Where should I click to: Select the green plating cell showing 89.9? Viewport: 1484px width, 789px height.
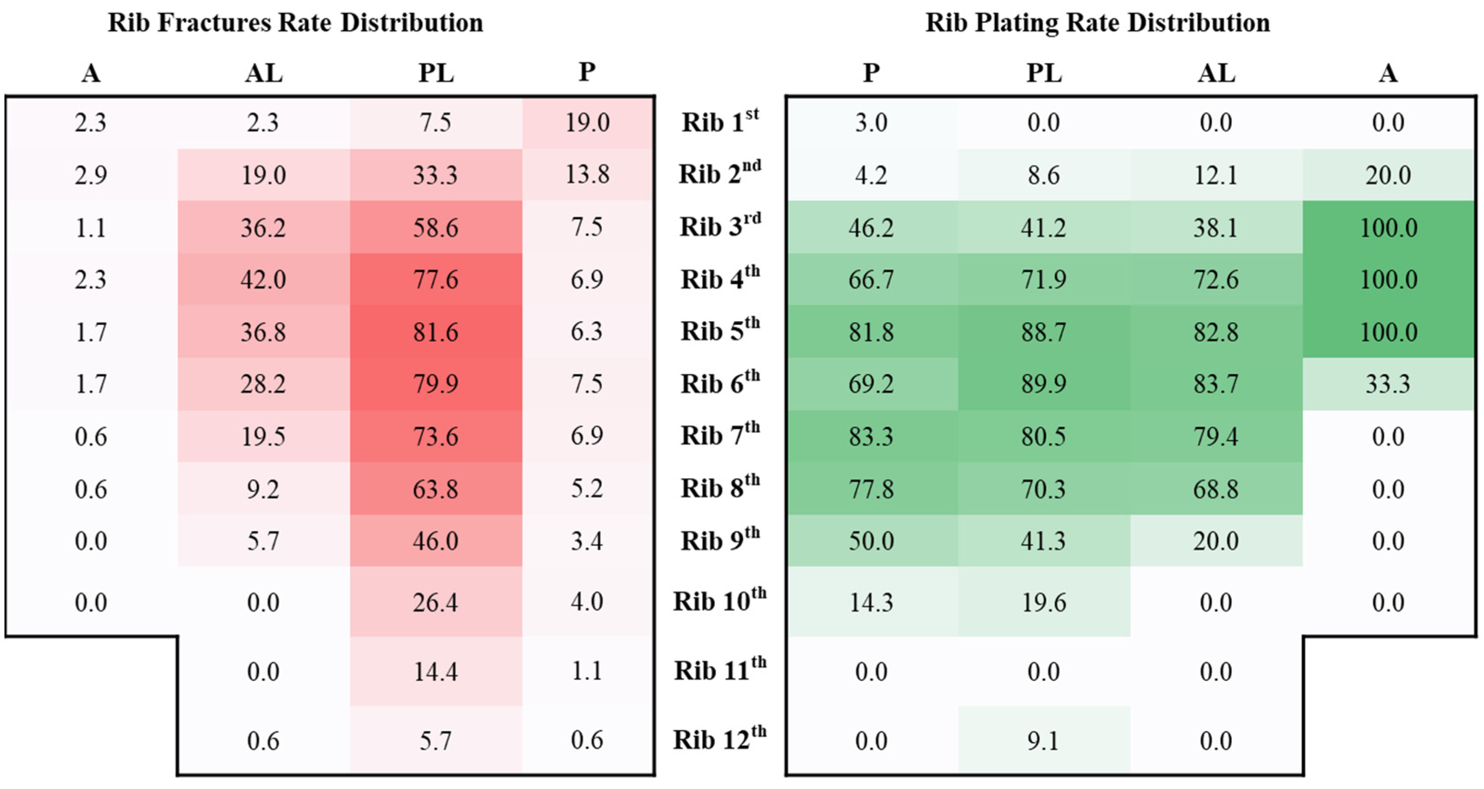click(x=1043, y=384)
